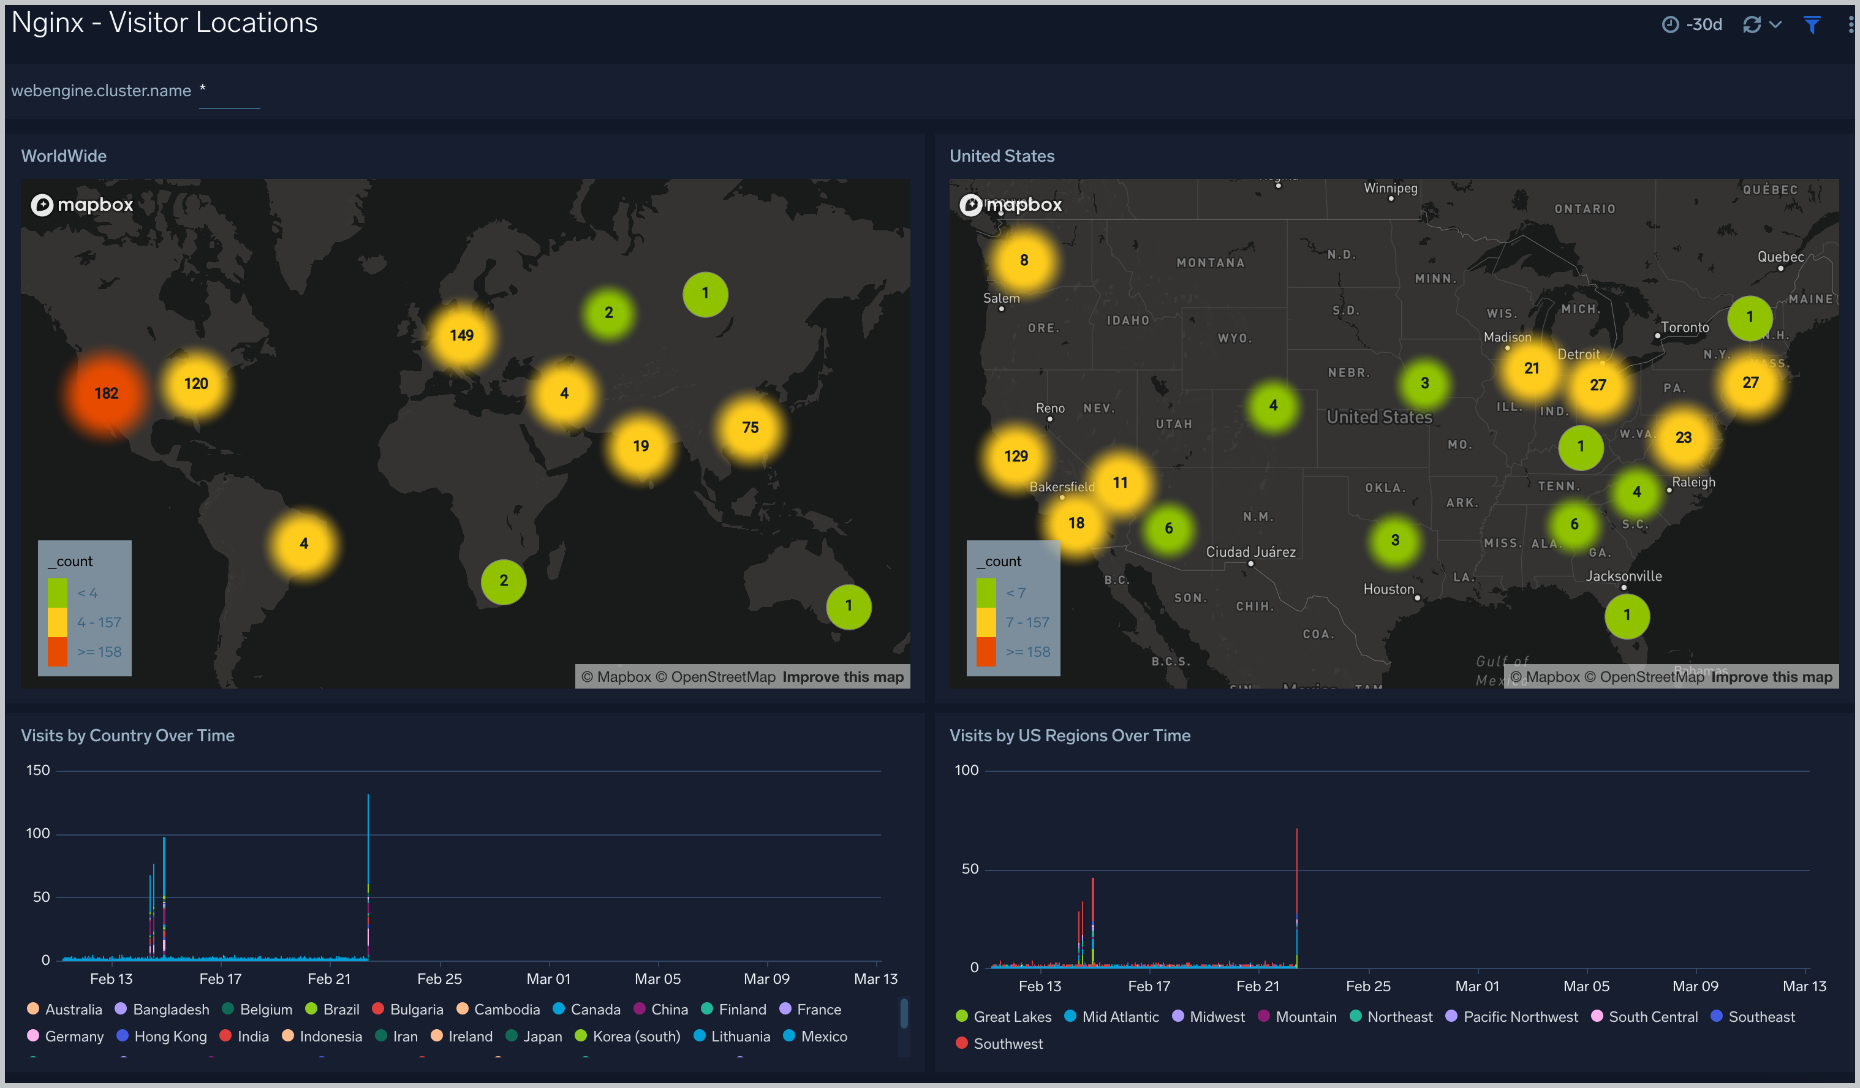The width and height of the screenshot is (1860, 1088).
Task: Toggle Mountain series in regions legend
Action: click(1297, 1016)
